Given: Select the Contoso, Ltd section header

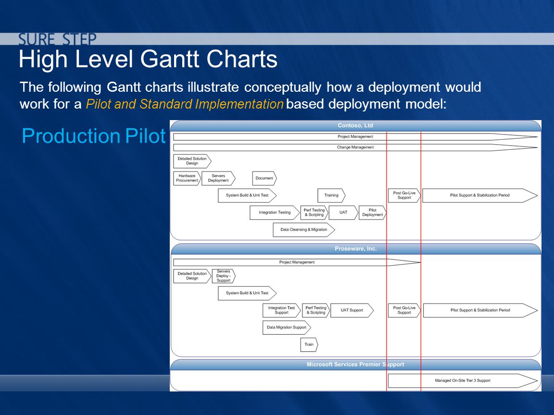Looking at the screenshot, I should 355,126.
